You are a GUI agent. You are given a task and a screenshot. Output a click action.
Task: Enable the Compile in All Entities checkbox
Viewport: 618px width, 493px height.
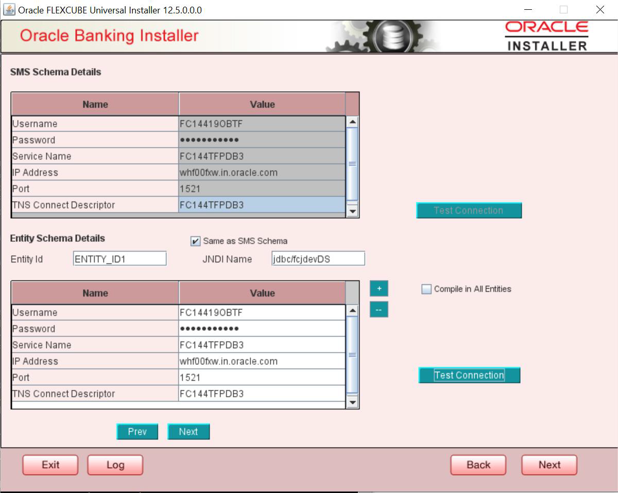(426, 289)
